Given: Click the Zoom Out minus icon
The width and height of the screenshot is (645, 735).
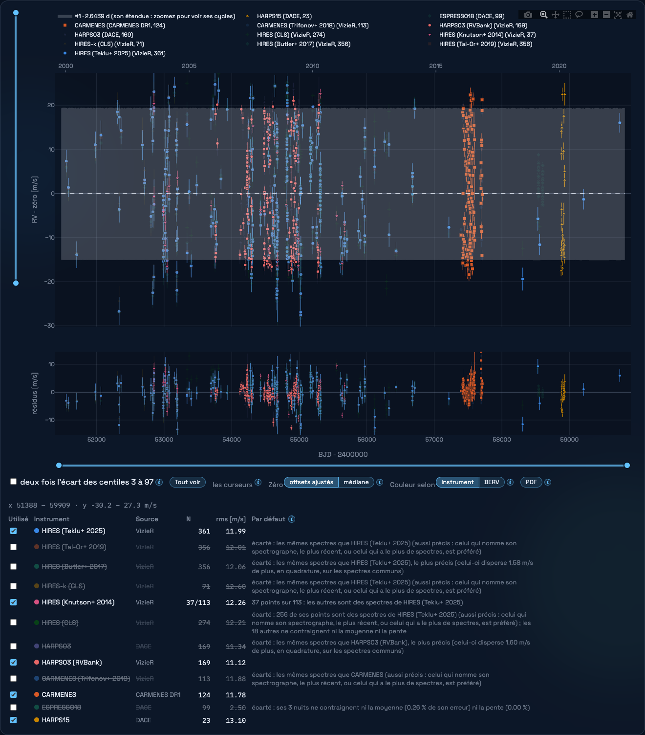Looking at the screenshot, I should 606,15.
